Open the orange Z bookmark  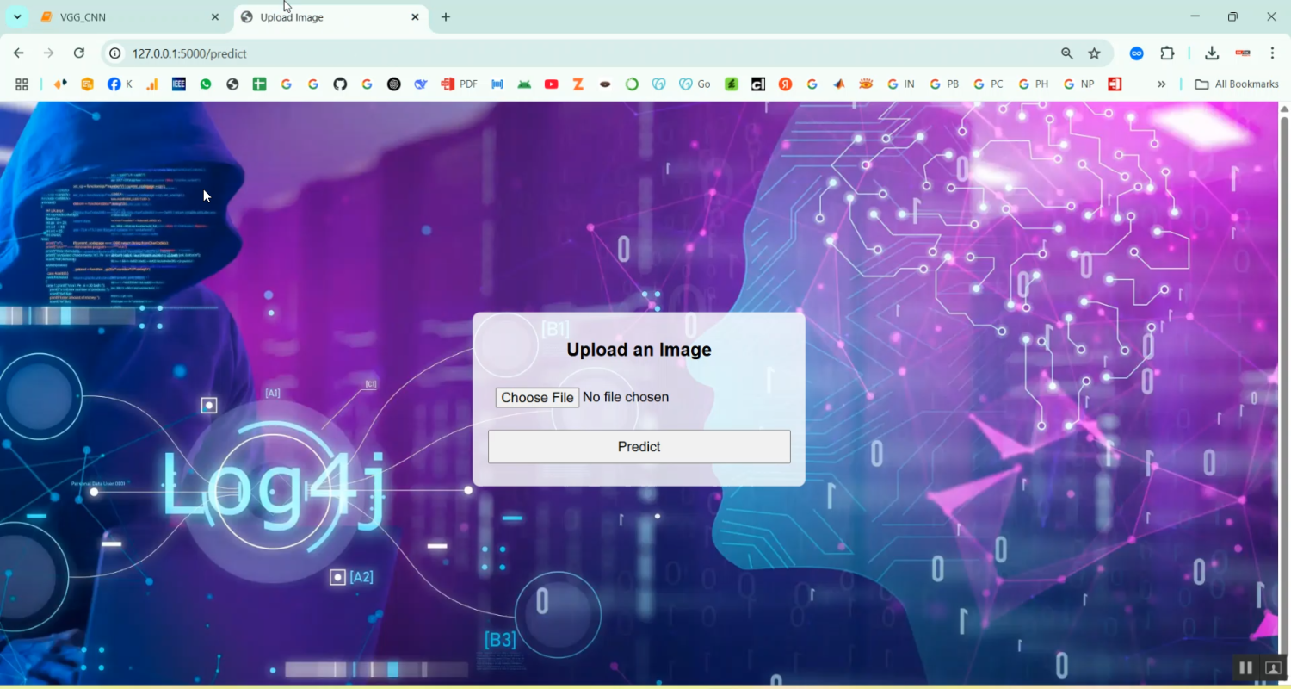[x=578, y=84]
